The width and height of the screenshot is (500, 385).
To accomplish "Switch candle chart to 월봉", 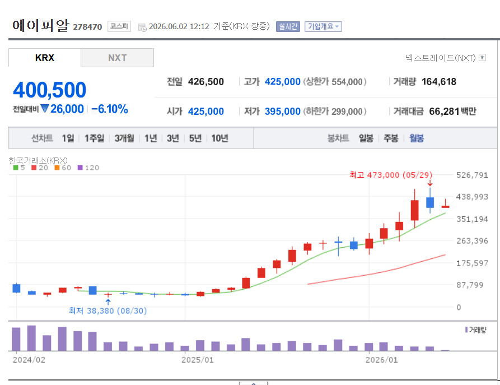I will click(417, 138).
